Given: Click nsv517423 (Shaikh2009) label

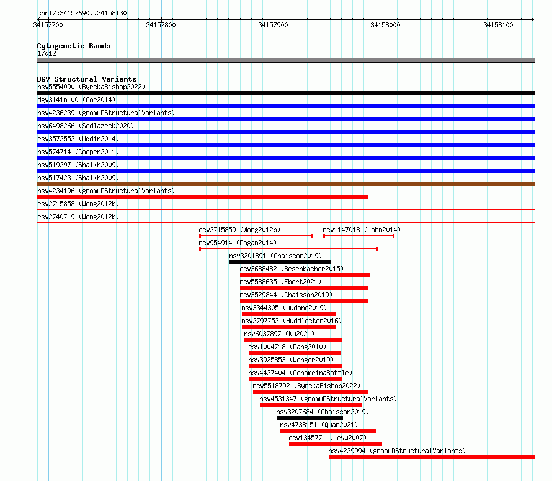Looking at the screenshot, I should click(78, 178).
